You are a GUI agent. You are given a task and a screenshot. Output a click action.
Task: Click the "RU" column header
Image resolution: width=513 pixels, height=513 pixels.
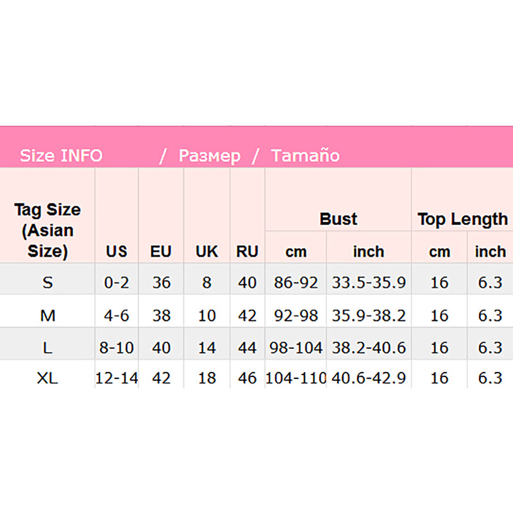[x=247, y=252]
